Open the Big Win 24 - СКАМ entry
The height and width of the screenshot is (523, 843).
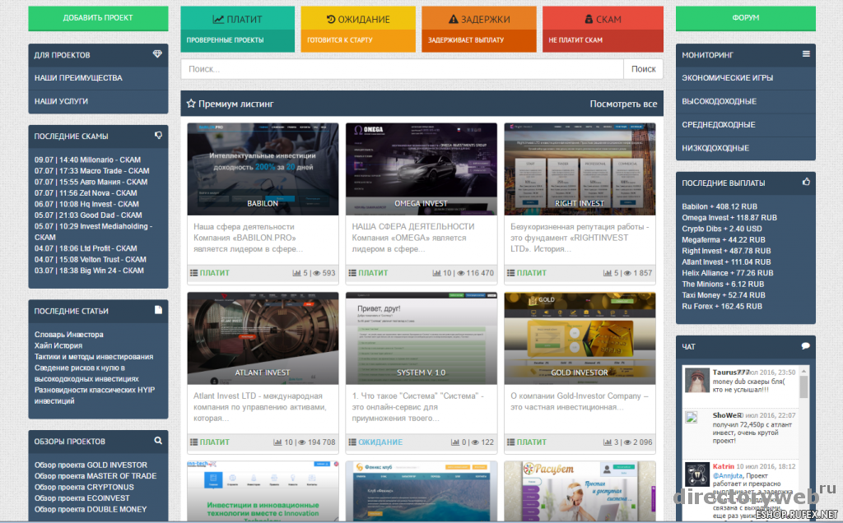(89, 270)
